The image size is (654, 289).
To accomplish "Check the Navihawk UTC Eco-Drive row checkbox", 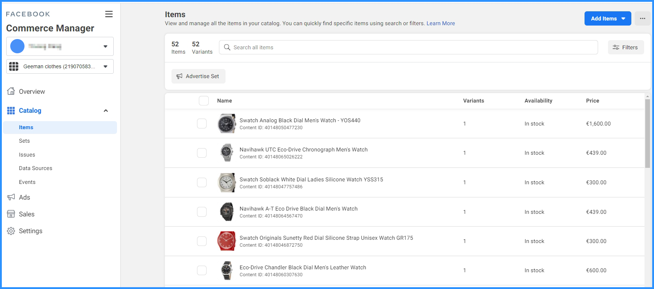I will 202,153.
